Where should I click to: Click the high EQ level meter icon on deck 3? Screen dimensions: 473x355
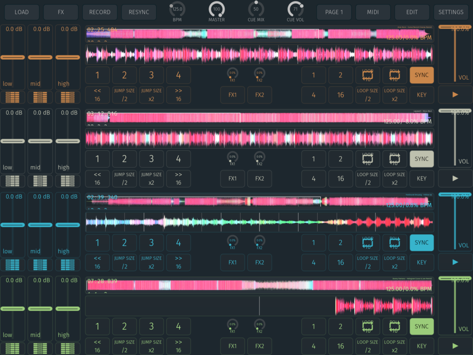point(67,265)
